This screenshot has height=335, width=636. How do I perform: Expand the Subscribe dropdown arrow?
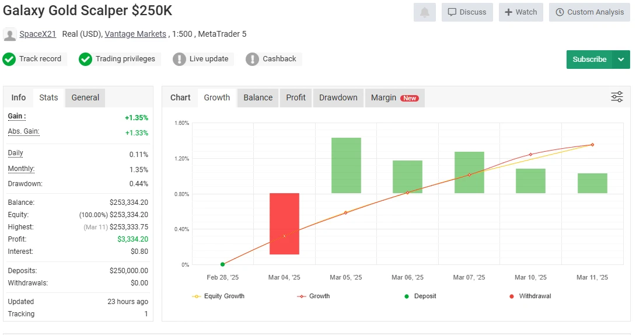[621, 60]
